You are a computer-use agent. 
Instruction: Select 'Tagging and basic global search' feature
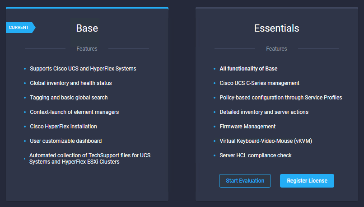click(x=69, y=98)
